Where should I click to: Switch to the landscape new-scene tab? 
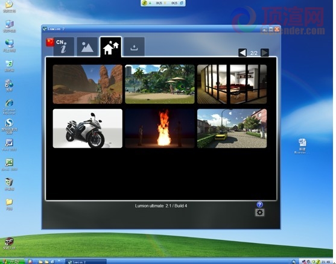coord(87,46)
